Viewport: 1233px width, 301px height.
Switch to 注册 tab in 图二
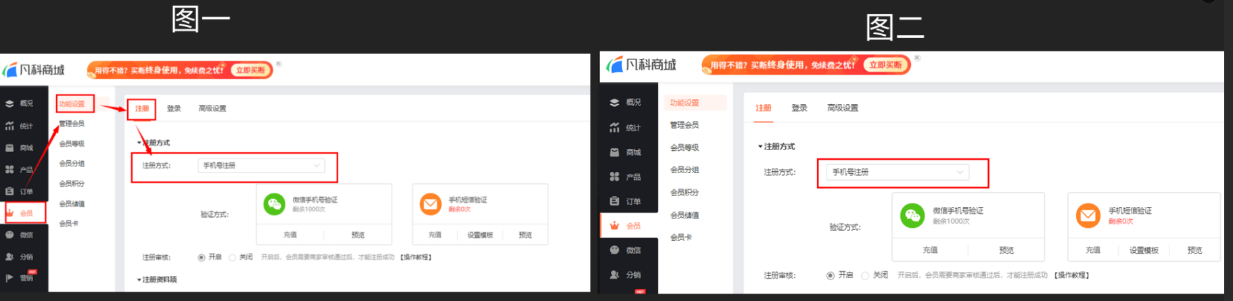point(764,108)
